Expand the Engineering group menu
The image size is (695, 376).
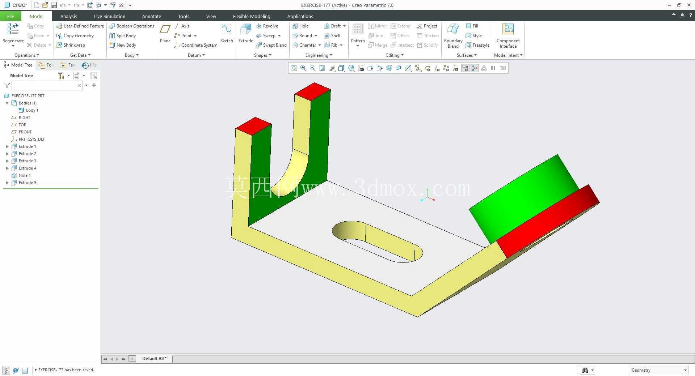(319, 55)
